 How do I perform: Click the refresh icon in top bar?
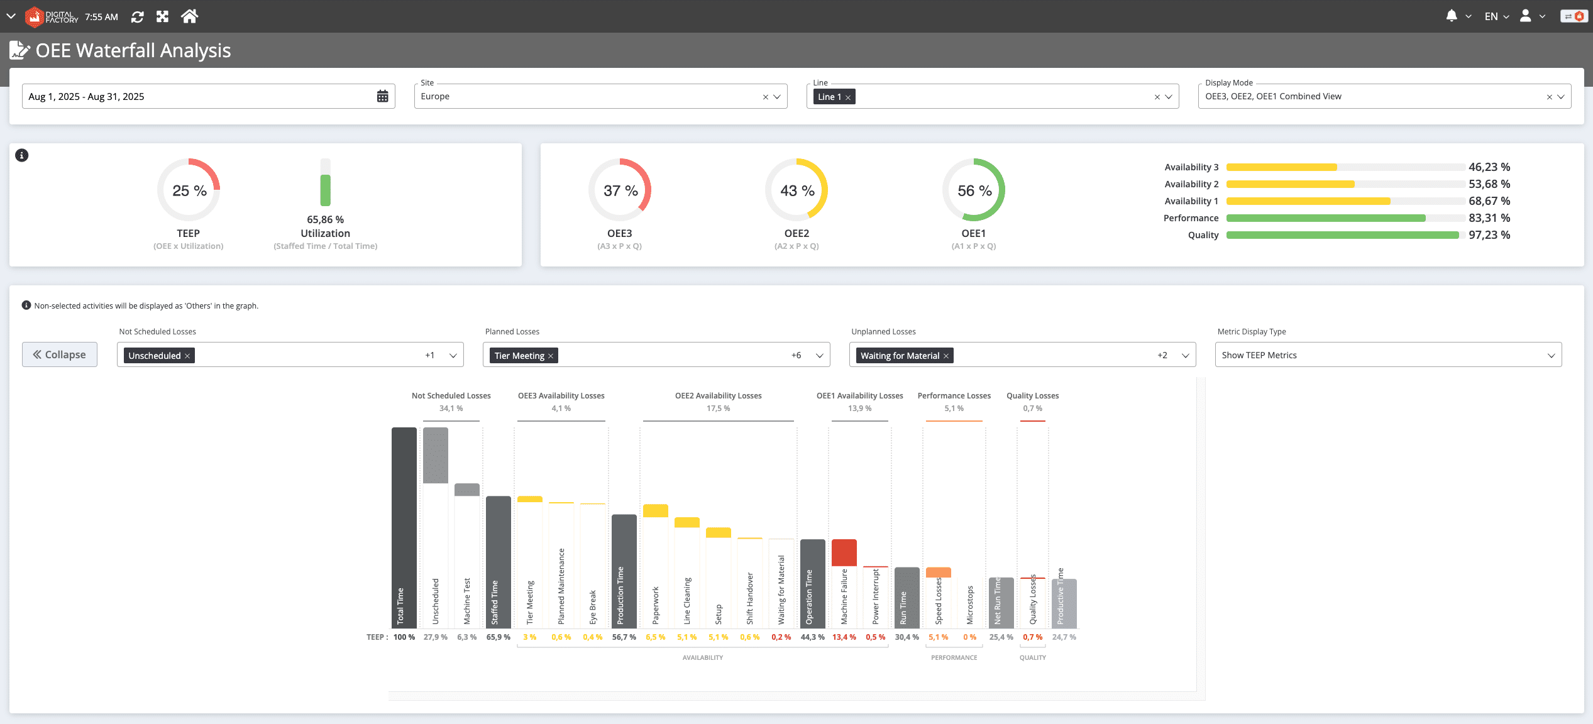[137, 17]
